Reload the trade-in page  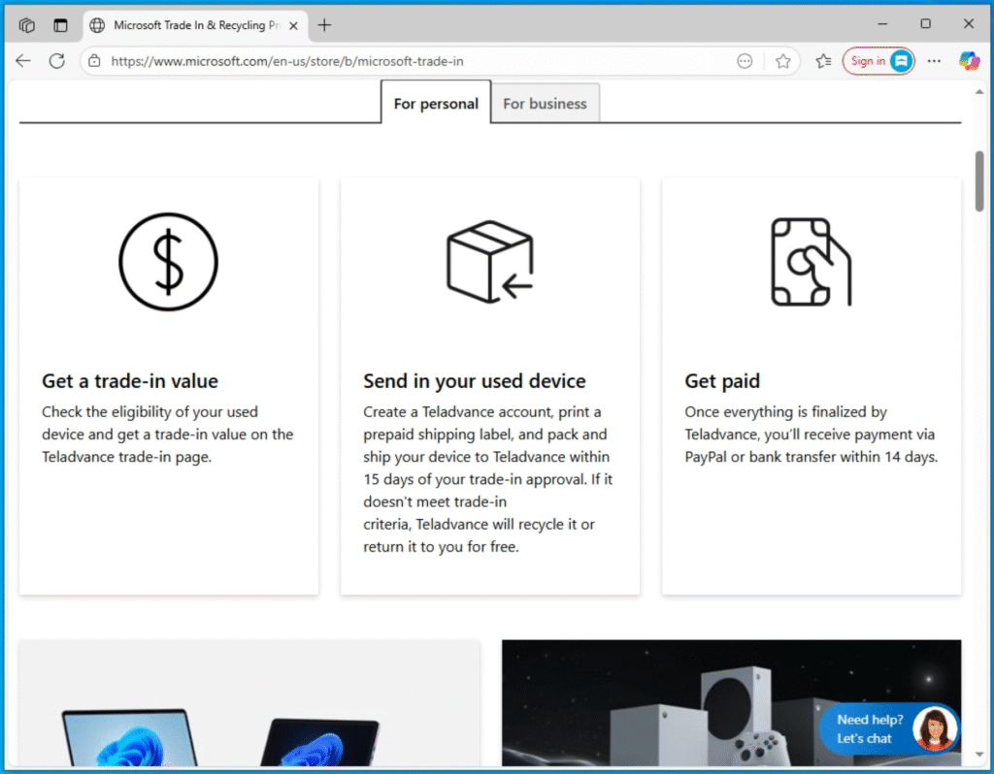(x=57, y=60)
